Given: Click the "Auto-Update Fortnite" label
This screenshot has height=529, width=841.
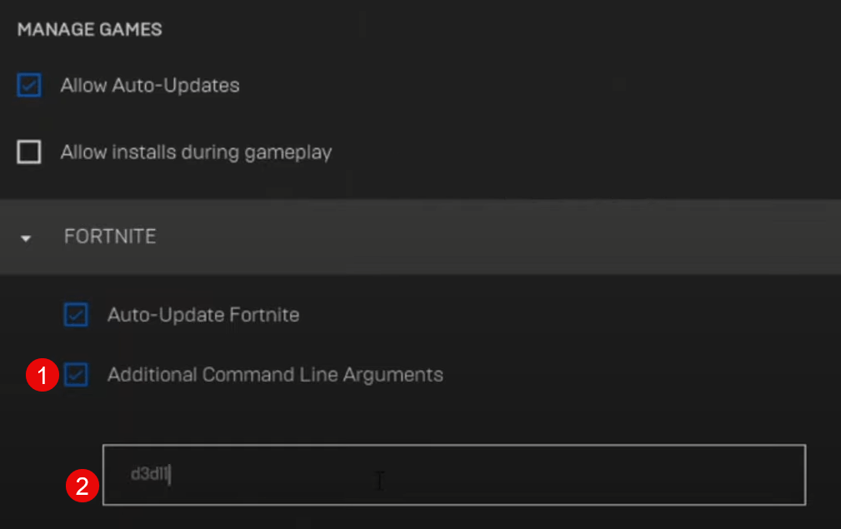Looking at the screenshot, I should pos(203,315).
